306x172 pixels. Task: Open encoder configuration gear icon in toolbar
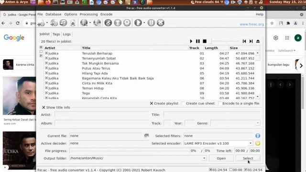(127, 23)
